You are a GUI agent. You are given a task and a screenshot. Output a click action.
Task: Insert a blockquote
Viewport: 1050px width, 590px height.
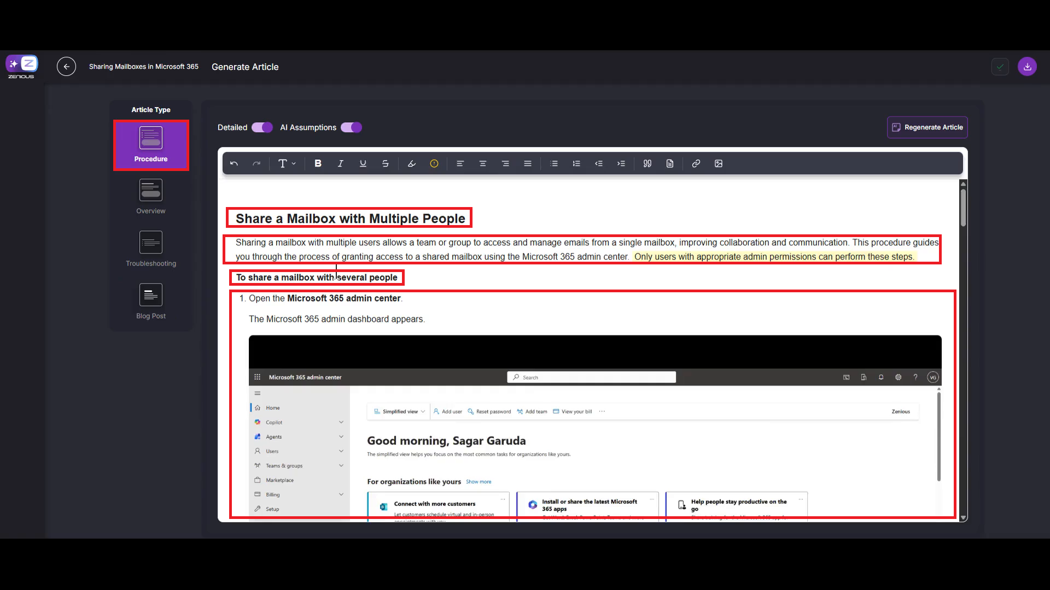(647, 163)
